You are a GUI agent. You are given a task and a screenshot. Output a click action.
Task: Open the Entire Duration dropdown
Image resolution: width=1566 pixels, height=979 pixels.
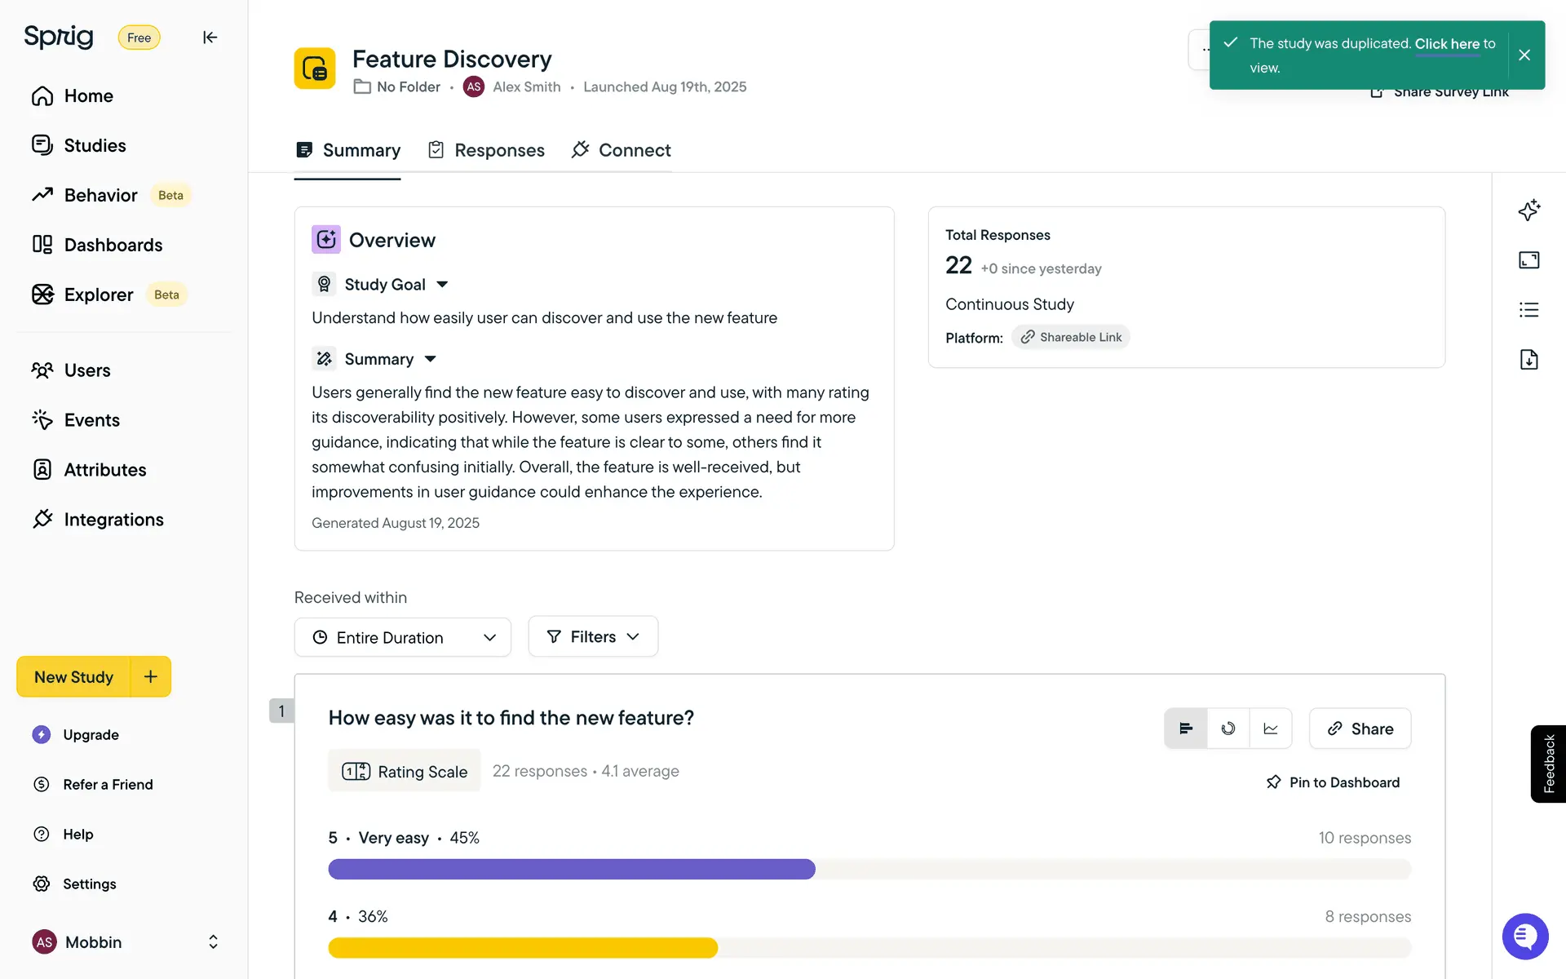point(403,637)
